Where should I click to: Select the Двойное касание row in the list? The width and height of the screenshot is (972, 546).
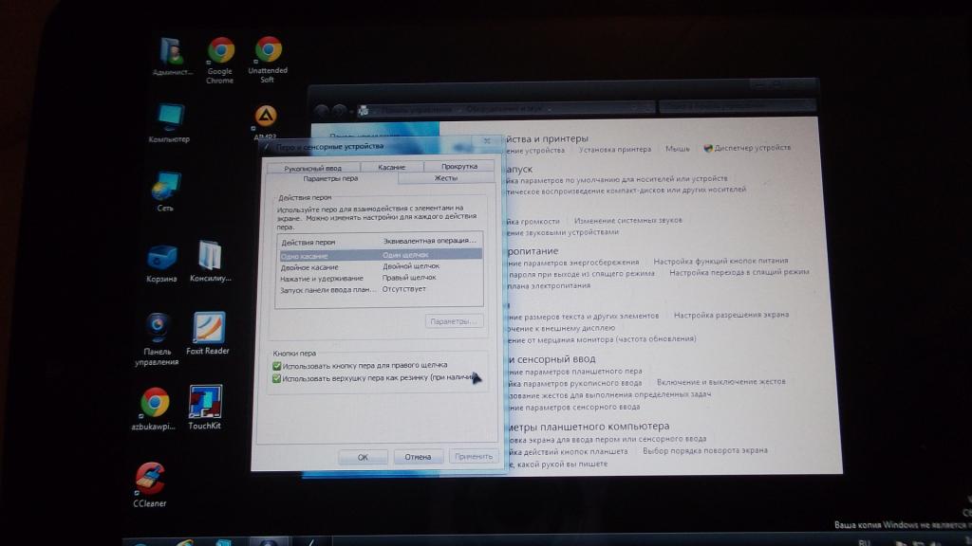tap(309, 267)
